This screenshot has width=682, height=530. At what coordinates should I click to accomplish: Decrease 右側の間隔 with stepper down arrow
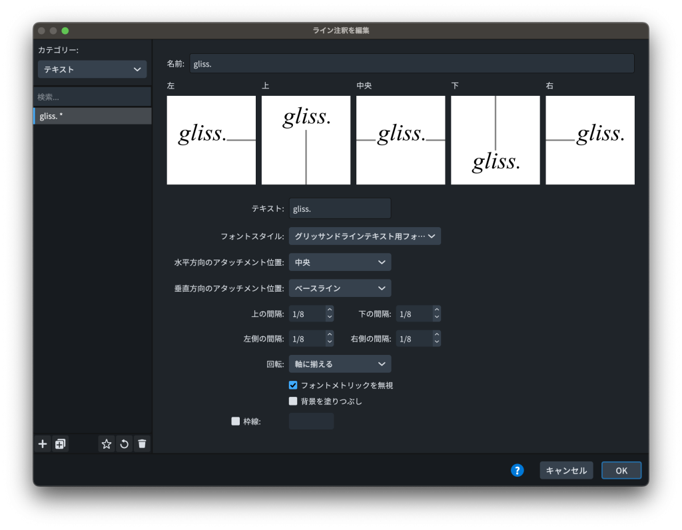point(436,342)
